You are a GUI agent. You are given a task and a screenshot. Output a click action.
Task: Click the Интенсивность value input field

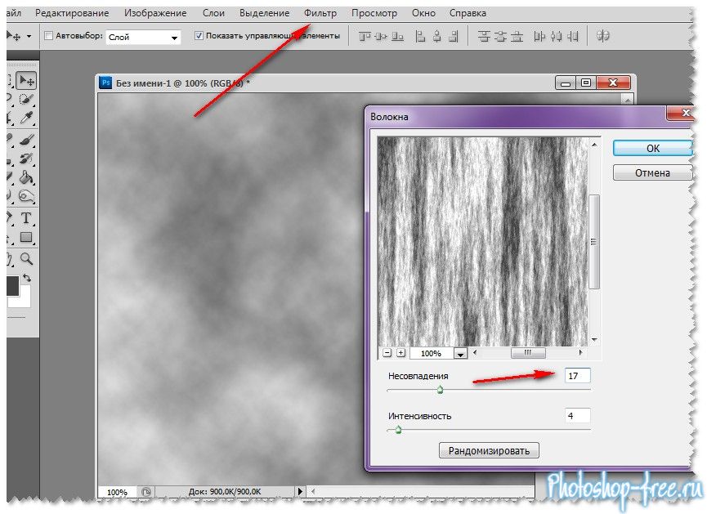(577, 416)
